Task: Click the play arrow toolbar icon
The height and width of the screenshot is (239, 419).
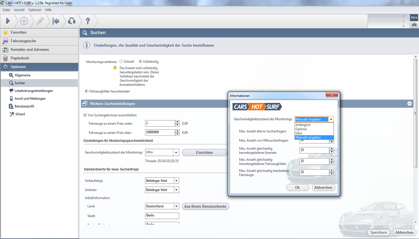Action: pos(8,21)
